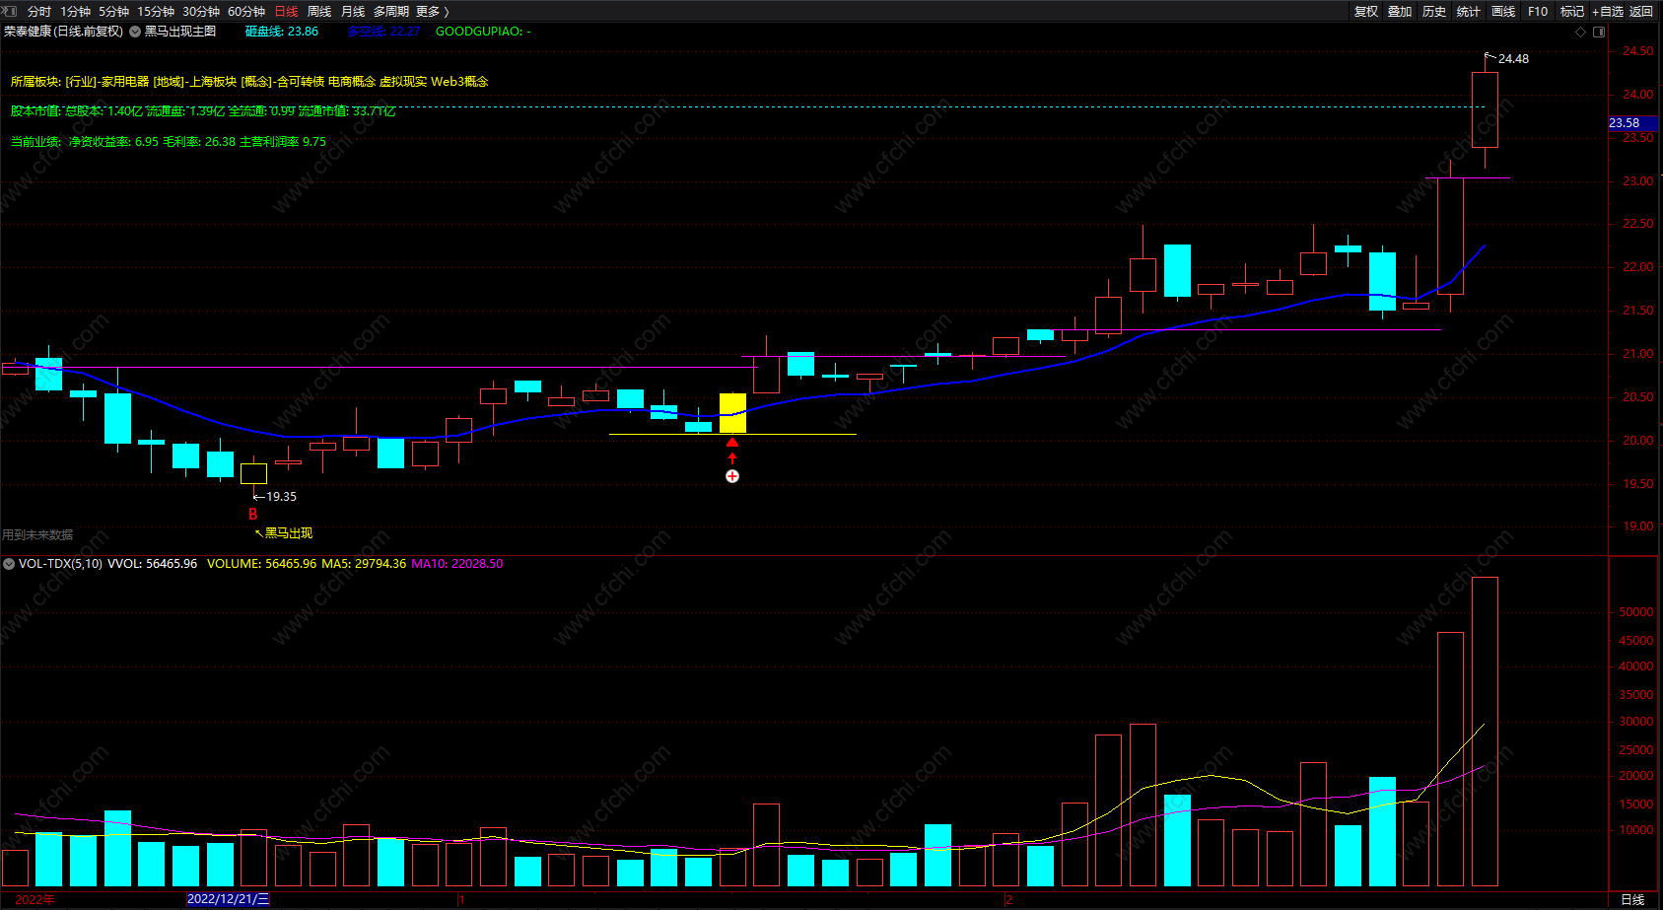The image size is (1663, 910).
Task: Switch to the 分时 view
Action: click(39, 12)
